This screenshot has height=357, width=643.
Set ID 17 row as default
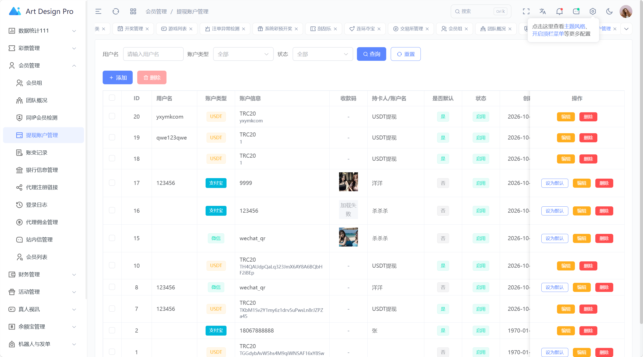554,183
